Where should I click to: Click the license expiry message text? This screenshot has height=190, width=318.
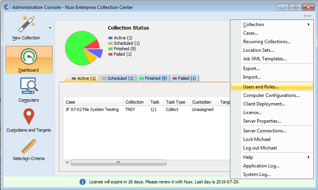point(164,182)
